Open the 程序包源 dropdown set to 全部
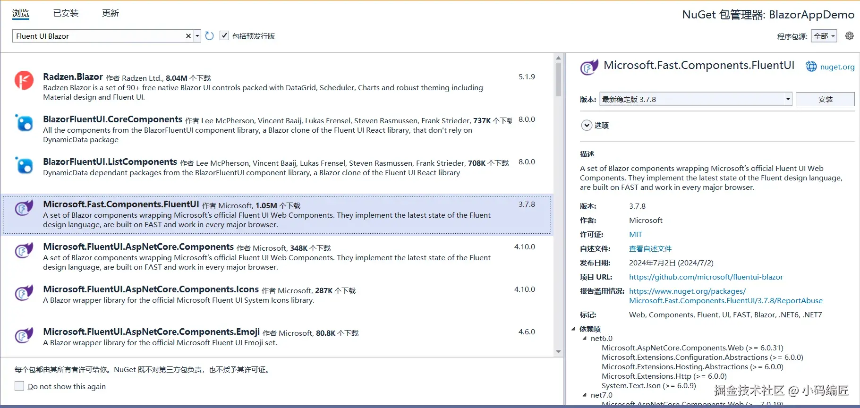The image size is (860, 408). 824,36
